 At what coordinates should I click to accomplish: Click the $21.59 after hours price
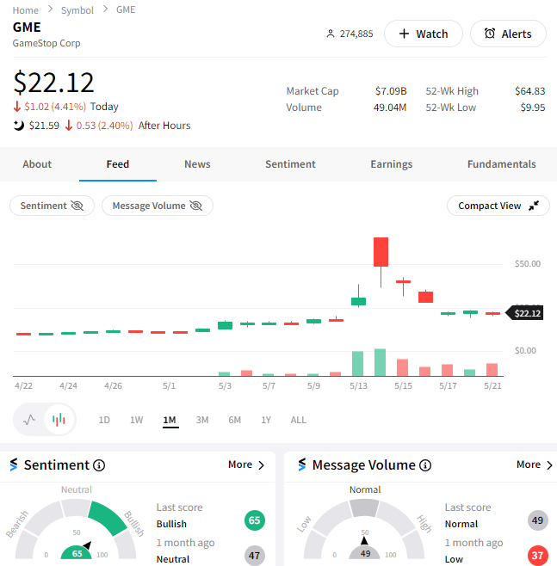coord(44,126)
